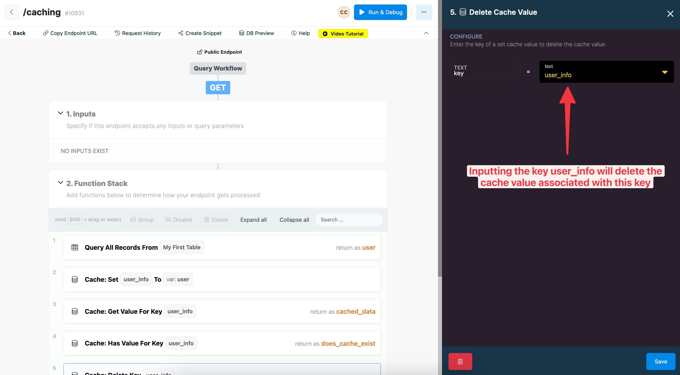Image resolution: width=680 pixels, height=375 pixels.
Task: Click the database icon on Cache: Set step
Action: click(x=75, y=279)
